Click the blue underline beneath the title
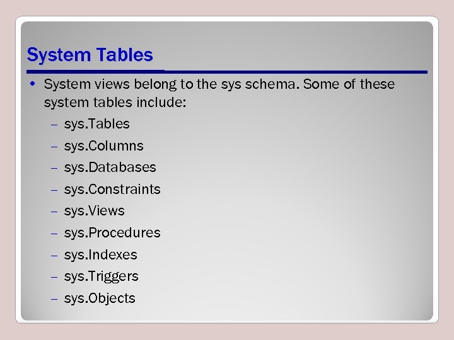The image size is (454, 340). click(x=295, y=71)
